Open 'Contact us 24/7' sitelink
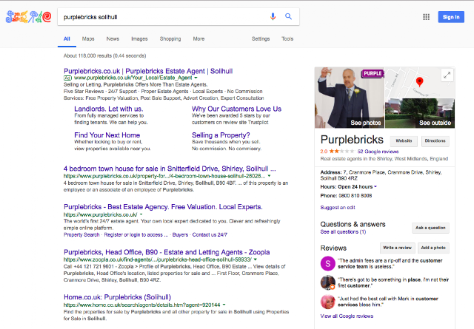Viewport: 474px width, 329px height. [x=210, y=235]
